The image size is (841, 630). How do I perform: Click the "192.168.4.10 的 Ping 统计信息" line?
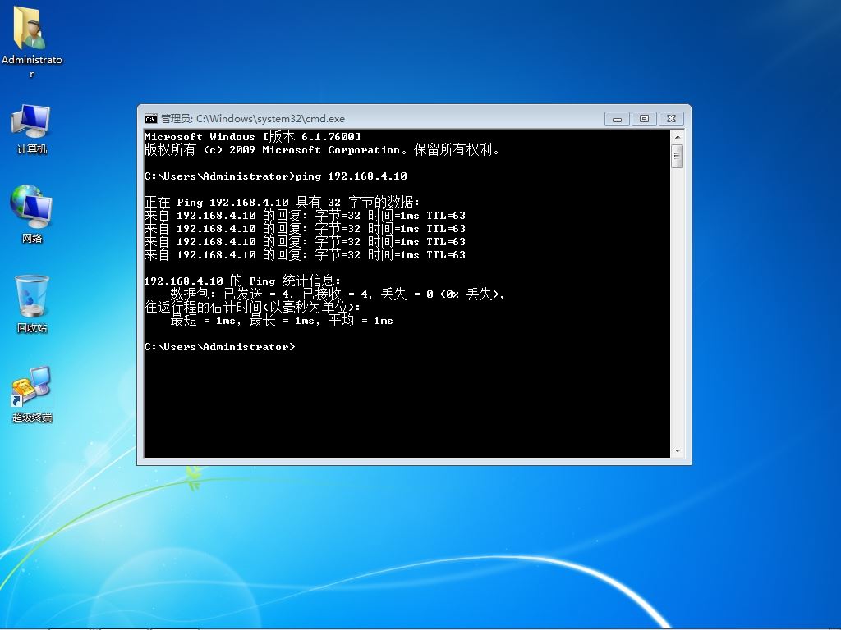click(x=242, y=281)
